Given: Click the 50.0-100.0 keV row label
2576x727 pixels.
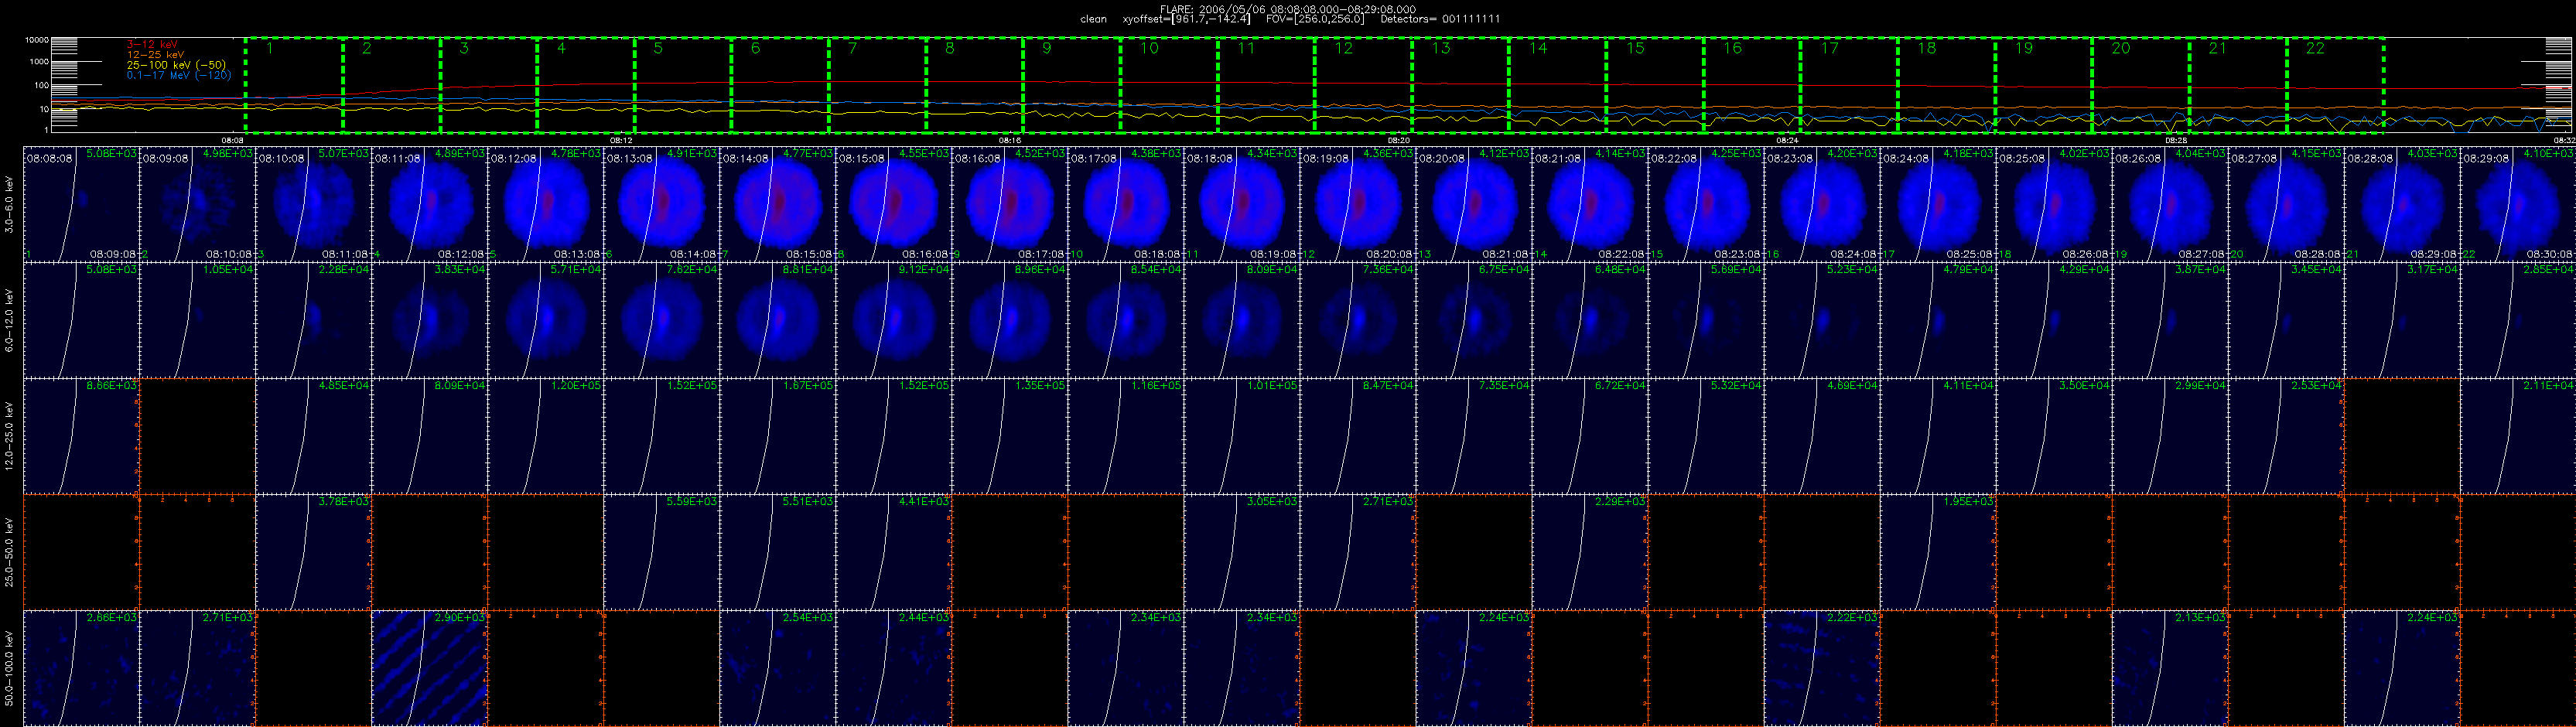Looking at the screenshot, I should [10, 668].
